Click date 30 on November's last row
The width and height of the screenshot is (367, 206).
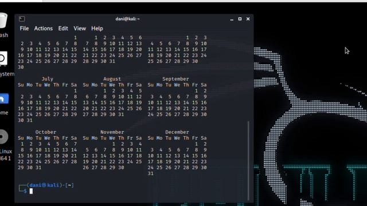tap(121, 168)
